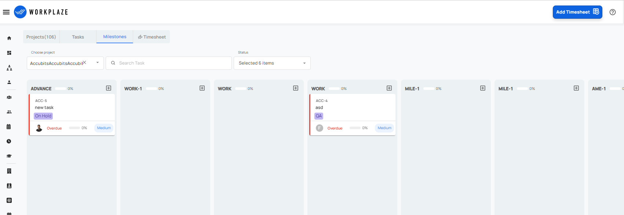Screen dimensions: 624x215
Task: Open the two-person group sidebar icon
Action: pyautogui.click(x=9, y=112)
